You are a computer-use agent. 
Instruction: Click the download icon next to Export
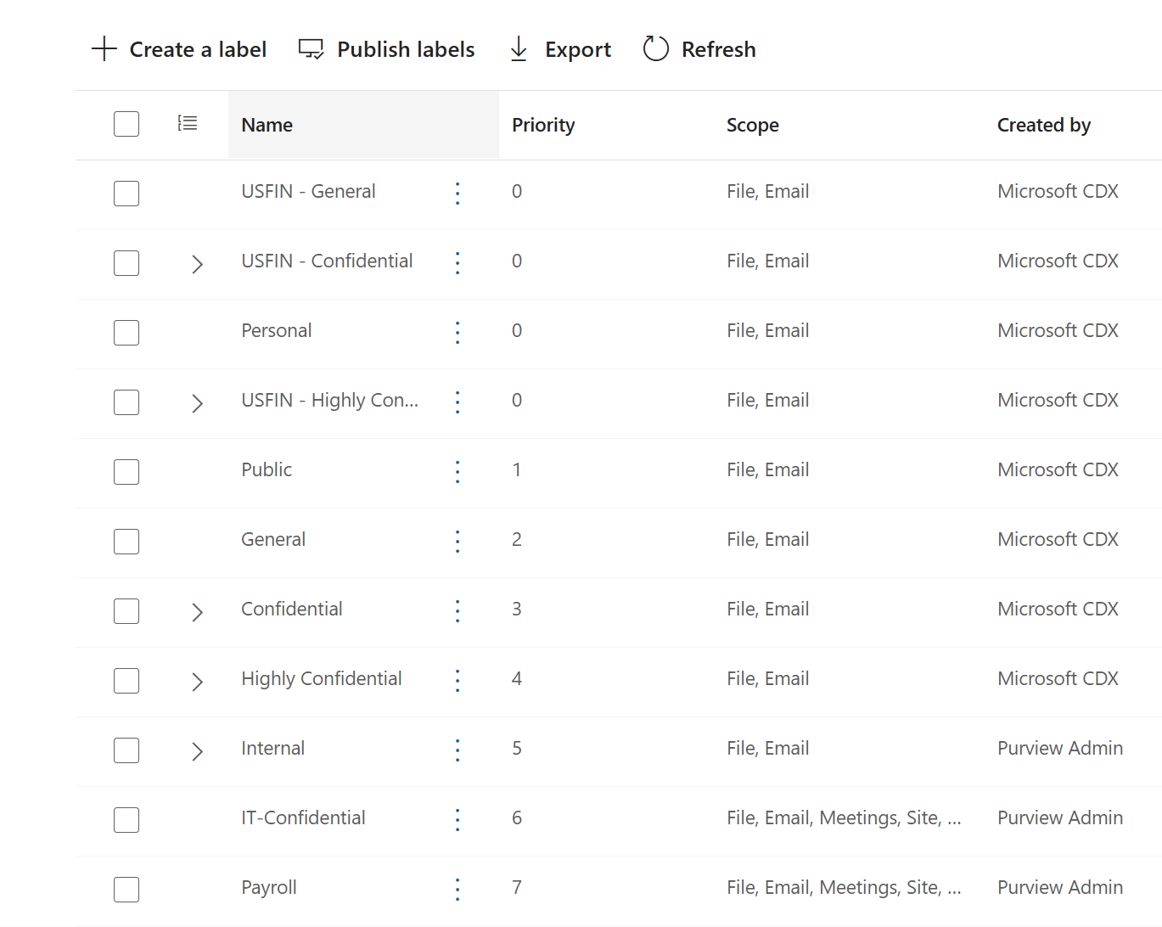(518, 48)
